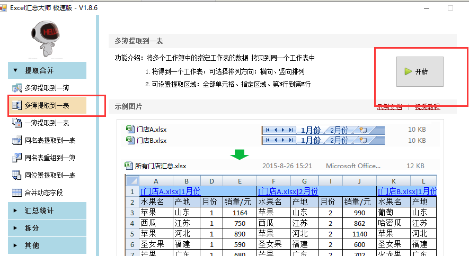Click the 2月份 sheet tab for 门店B
This screenshot has width=469, height=256.
(x=339, y=140)
